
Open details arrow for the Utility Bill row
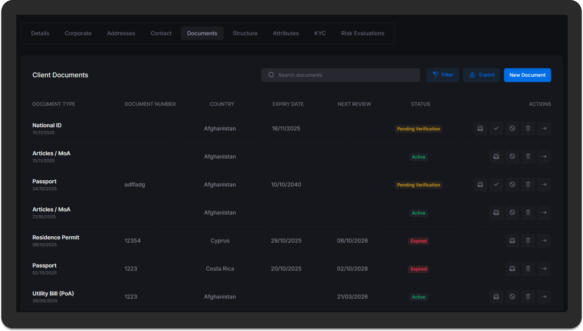(544, 297)
